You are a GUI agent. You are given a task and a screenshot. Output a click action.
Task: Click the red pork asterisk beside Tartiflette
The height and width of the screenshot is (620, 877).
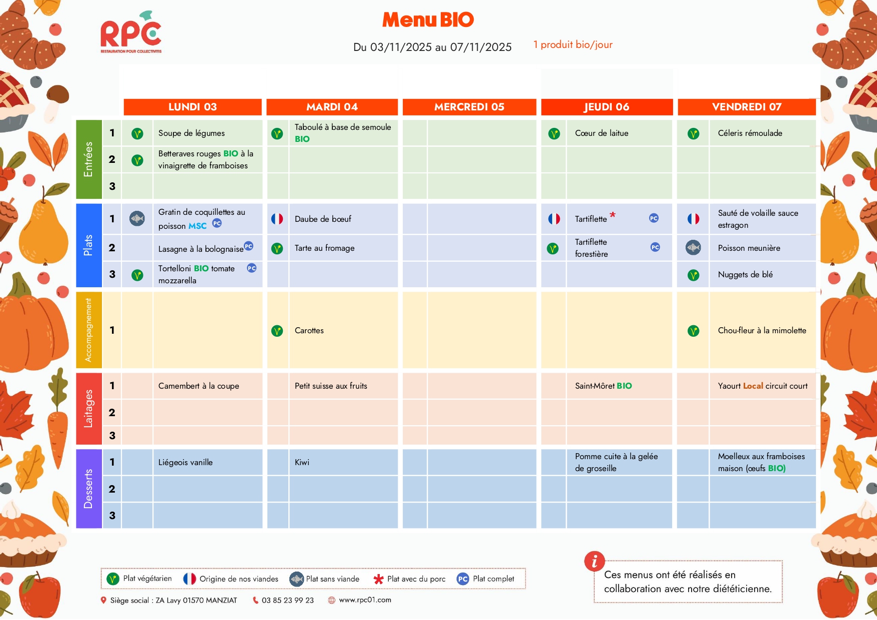point(612,215)
